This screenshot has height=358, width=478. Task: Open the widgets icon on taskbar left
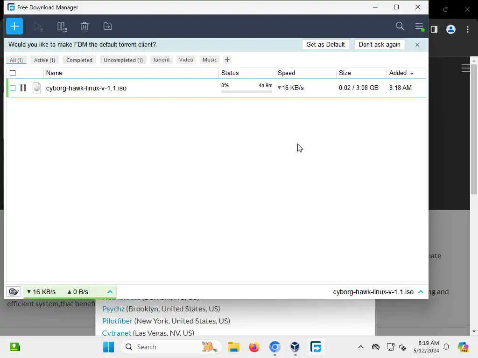[14, 347]
